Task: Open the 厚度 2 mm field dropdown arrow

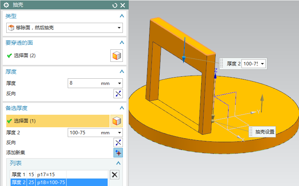Action: click(119, 133)
